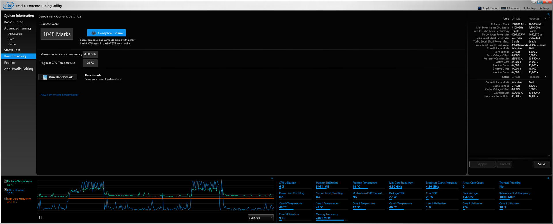Click the Stop Monitors waveform icon
The height and width of the screenshot is (224, 553).
pyautogui.click(x=480, y=8)
